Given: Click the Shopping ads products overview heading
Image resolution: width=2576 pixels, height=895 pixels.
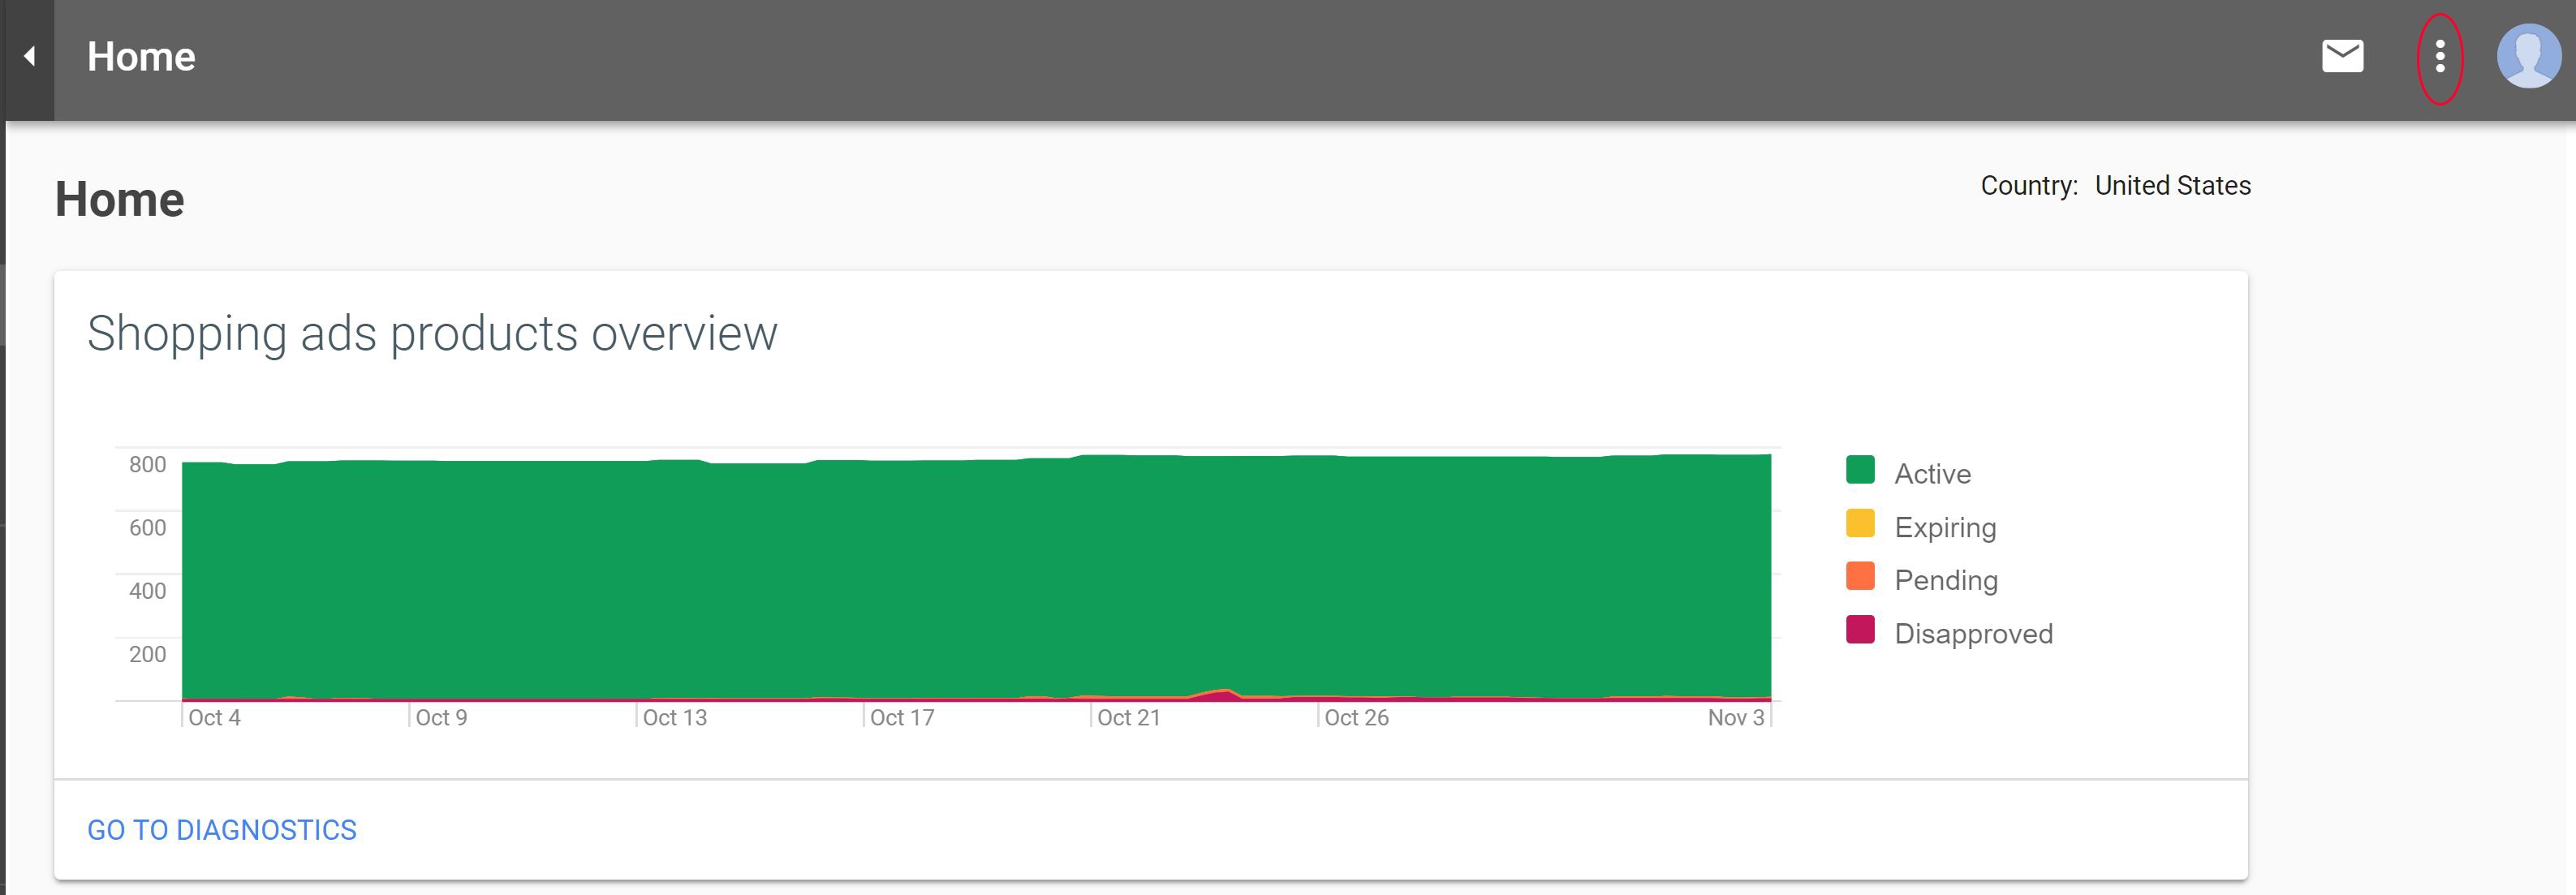Looking at the screenshot, I should tap(432, 333).
